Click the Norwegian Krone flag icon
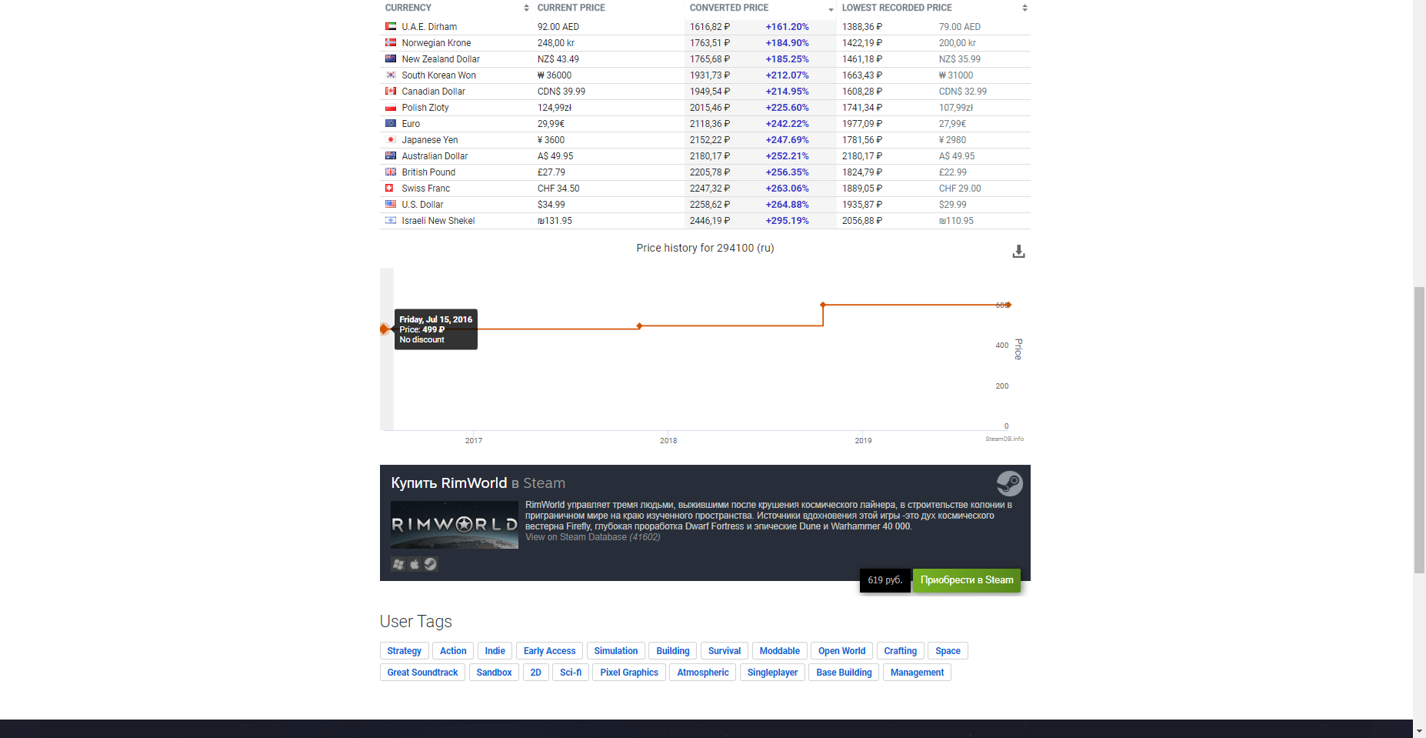The width and height of the screenshot is (1426, 738). click(391, 43)
